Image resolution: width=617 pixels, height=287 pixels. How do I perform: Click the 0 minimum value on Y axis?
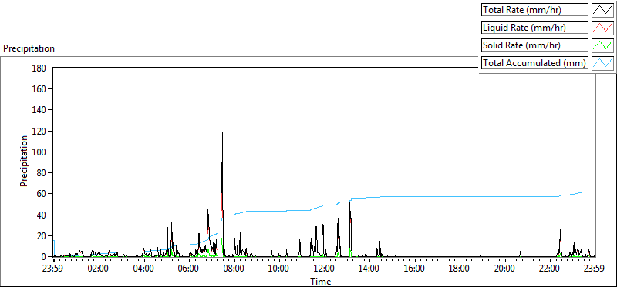point(45,257)
